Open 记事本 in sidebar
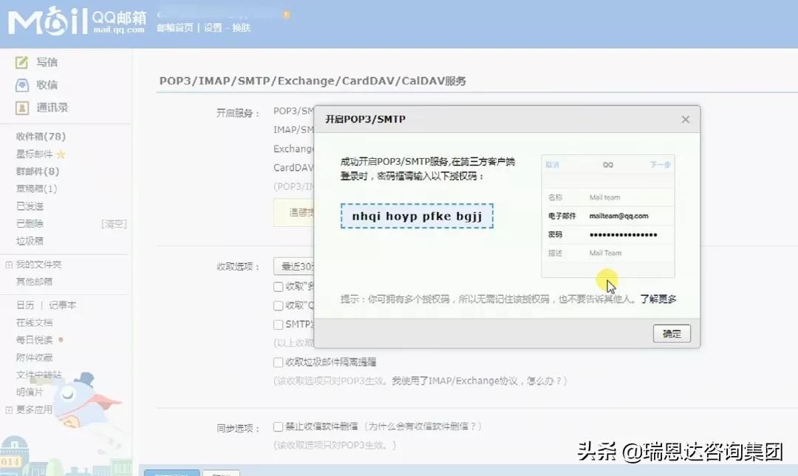Viewport: 798px width, 476px height. [x=62, y=305]
